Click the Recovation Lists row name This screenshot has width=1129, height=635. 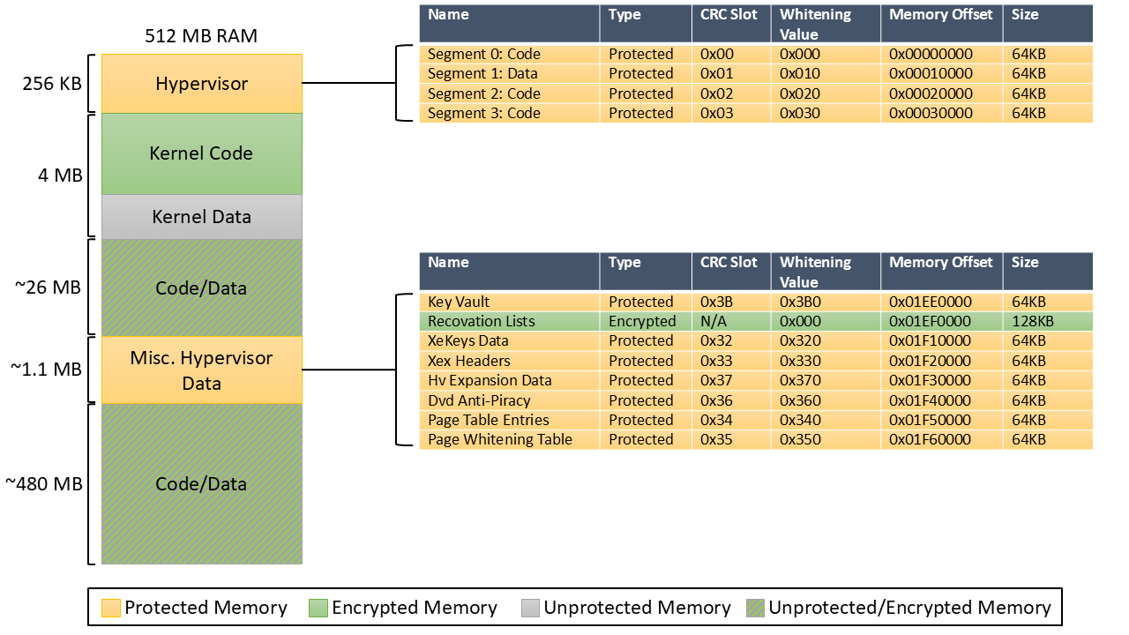482,321
